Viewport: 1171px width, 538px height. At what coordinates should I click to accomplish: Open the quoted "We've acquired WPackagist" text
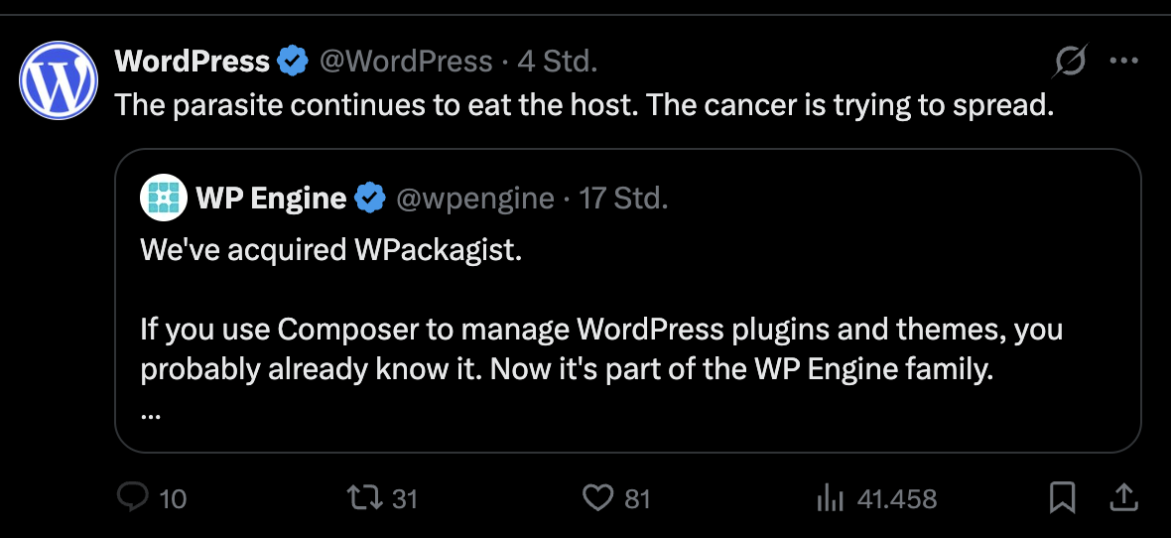pyautogui.click(x=330, y=249)
